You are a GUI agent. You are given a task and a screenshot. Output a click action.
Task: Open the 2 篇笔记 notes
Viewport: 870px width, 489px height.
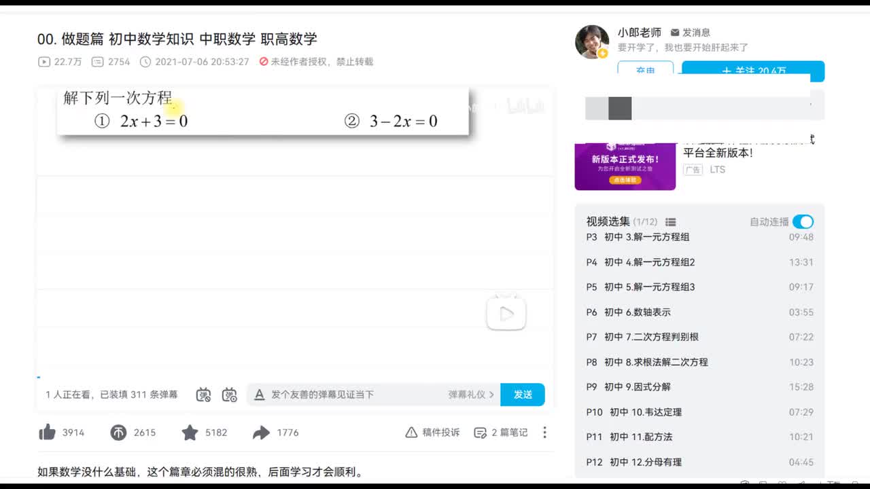coord(500,433)
